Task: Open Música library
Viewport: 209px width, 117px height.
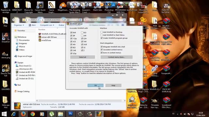Action: click(x=22, y=46)
